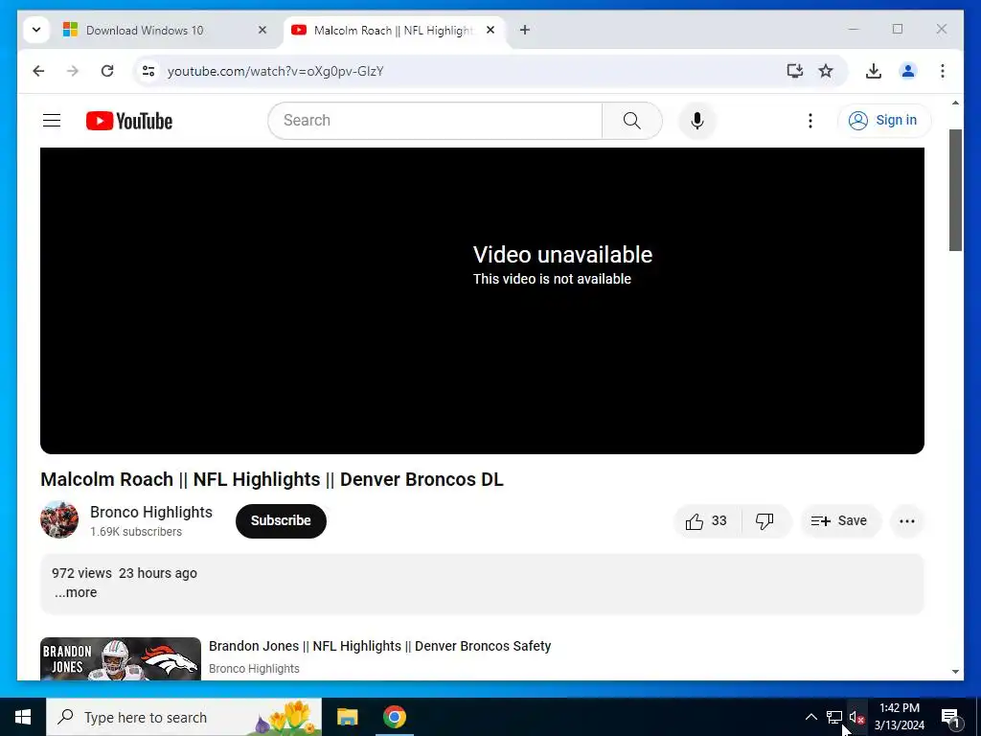Screen dimensions: 981x736
Task: Open Chrome downloads icon
Action: [x=874, y=71]
